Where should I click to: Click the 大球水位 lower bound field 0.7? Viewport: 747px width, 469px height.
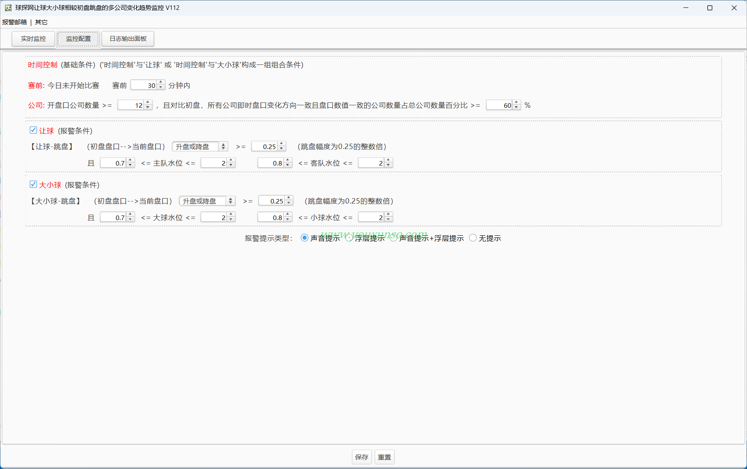[114, 218]
